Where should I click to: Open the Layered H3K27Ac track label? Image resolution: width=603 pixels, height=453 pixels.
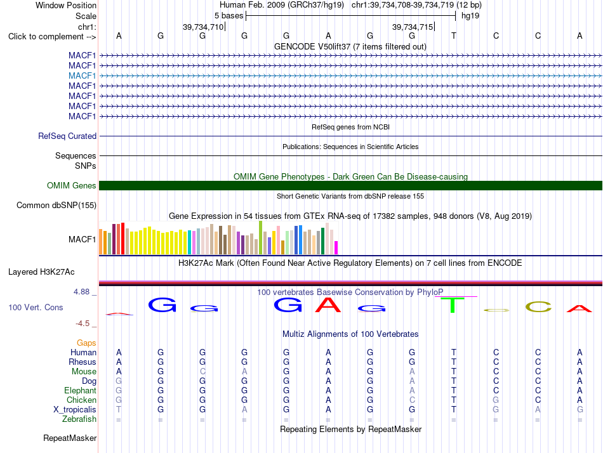coord(41,272)
